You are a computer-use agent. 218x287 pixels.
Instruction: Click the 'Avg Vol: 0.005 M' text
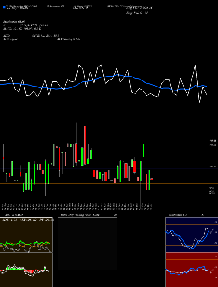click(139, 8)
